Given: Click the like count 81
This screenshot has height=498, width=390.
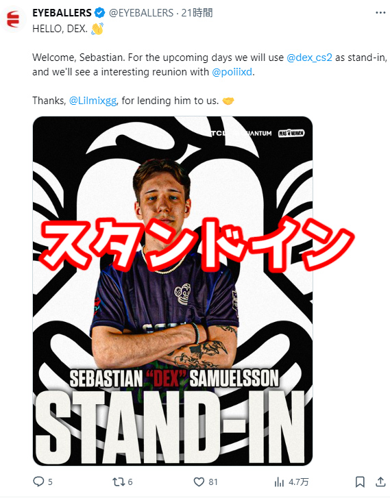Looking at the screenshot, I should (213, 482).
